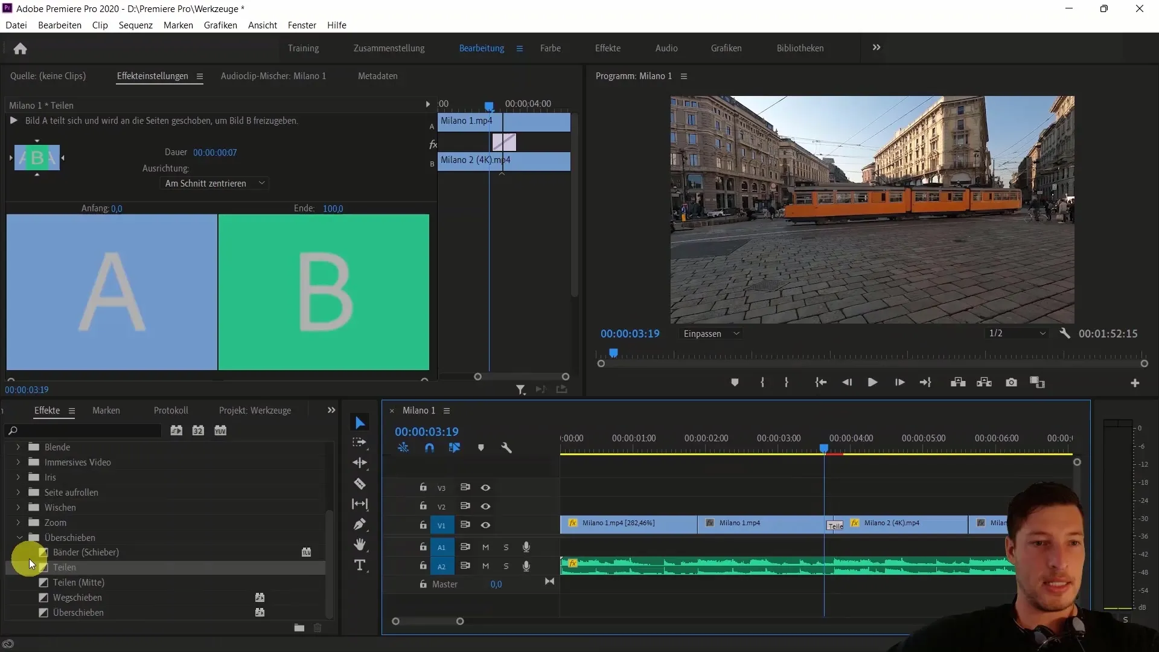Toggle insert sequences as nests
The width and height of the screenshot is (1159, 652).
tap(403, 448)
